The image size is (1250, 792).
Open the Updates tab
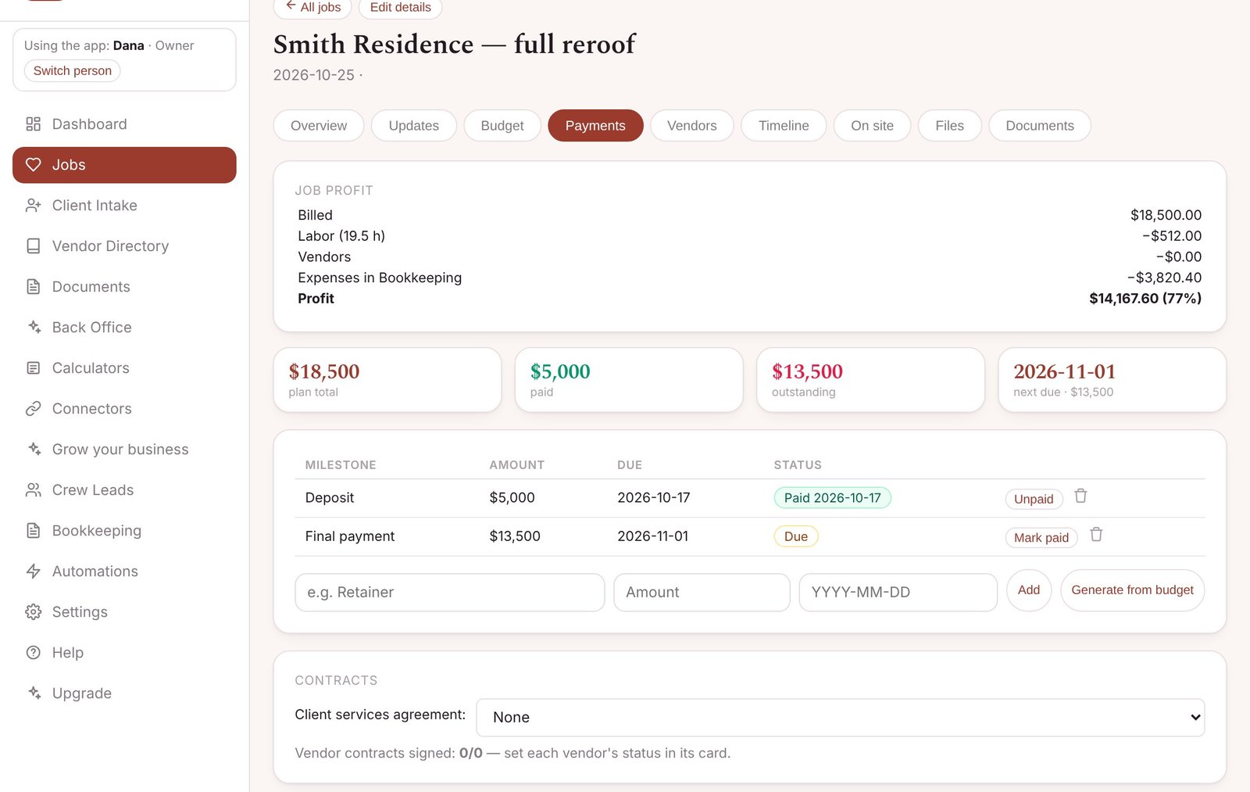point(414,126)
